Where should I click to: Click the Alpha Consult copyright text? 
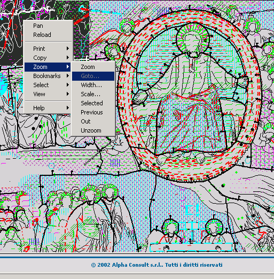[156, 265]
